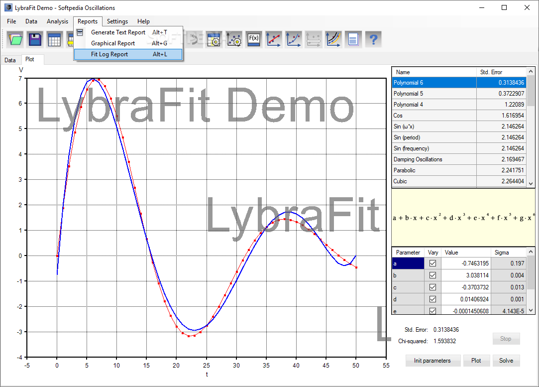Select the Sin (period) model row

(x=459, y=137)
